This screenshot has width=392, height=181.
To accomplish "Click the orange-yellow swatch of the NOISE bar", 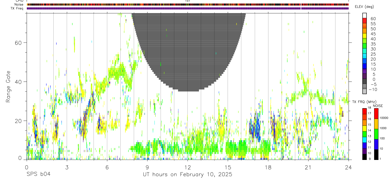I will pyautogui.click(x=376, y=124).
